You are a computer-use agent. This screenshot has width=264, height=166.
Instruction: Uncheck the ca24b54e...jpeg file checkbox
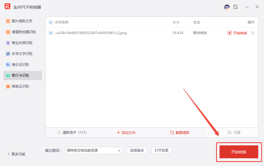[51, 33]
